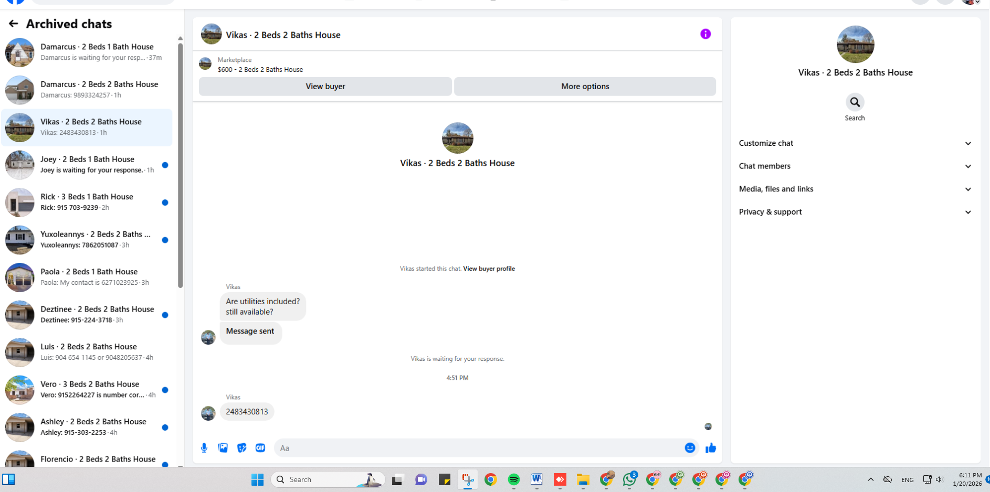Open the emoji picker in message box
990x492 pixels.
[x=690, y=448]
